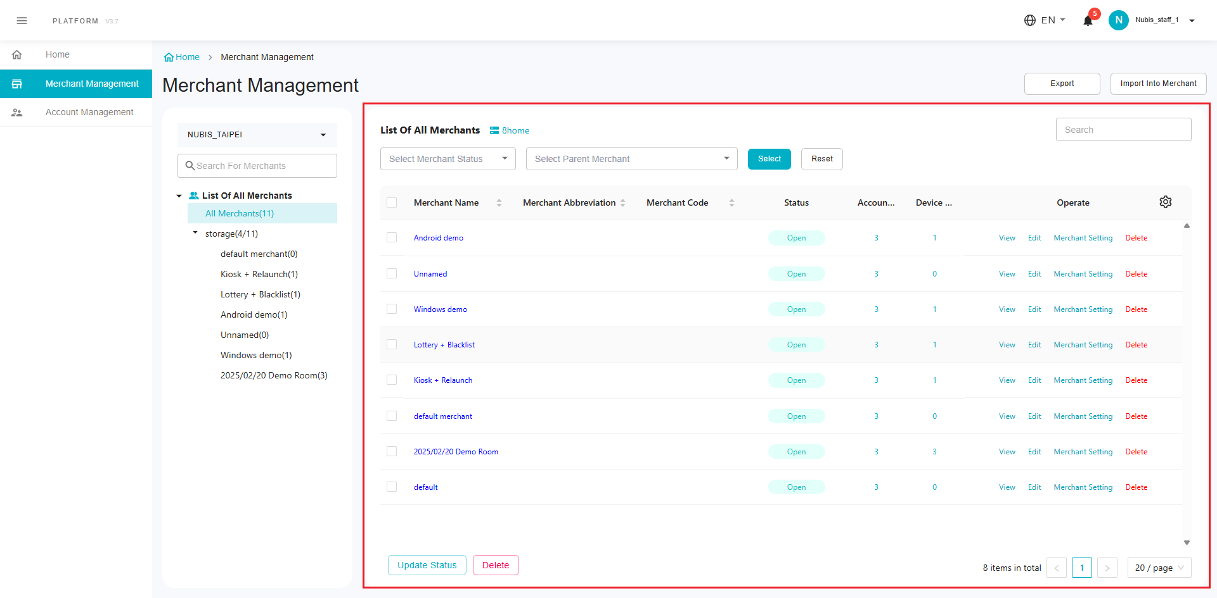1217x598 pixels.
Task: Collapse the storage(4/11) tree node
Action: tap(195, 233)
